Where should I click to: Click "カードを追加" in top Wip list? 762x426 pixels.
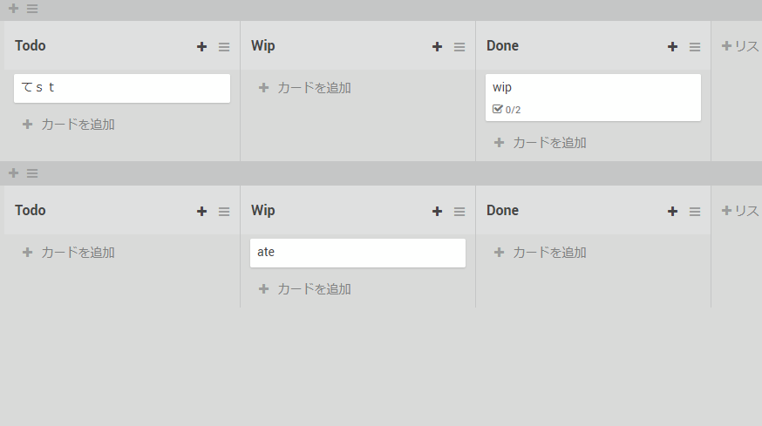(x=305, y=88)
